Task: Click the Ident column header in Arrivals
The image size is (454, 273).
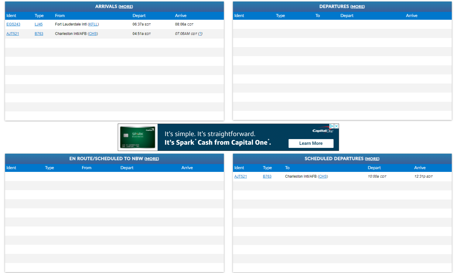Action: 11,16
